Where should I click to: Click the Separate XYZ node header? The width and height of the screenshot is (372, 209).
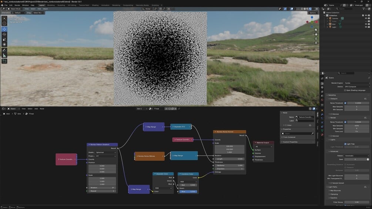click(181, 127)
